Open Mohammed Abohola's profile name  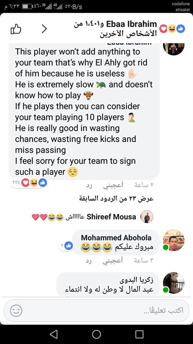pos(116,238)
